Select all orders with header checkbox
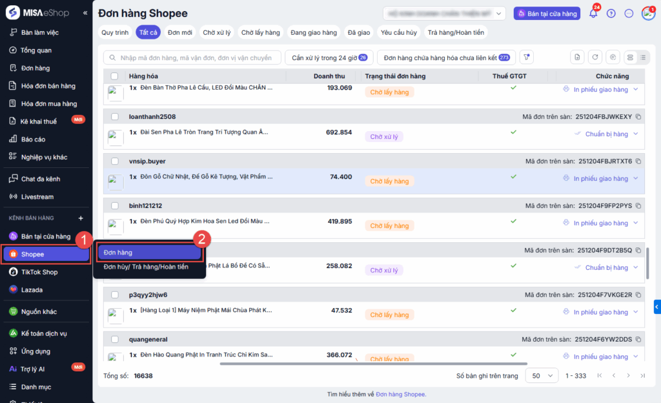661x403 pixels. pyautogui.click(x=114, y=76)
